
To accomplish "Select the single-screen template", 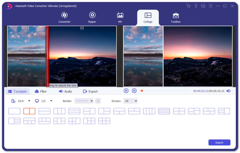I will click(x=14, y=111).
